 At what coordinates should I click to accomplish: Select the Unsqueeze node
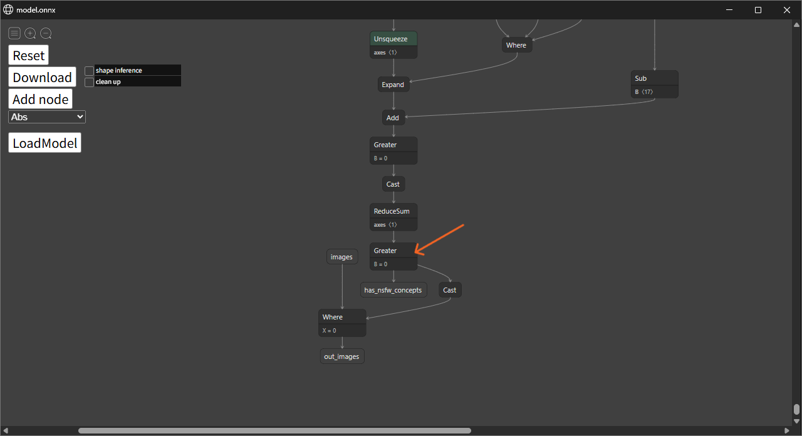click(x=393, y=39)
